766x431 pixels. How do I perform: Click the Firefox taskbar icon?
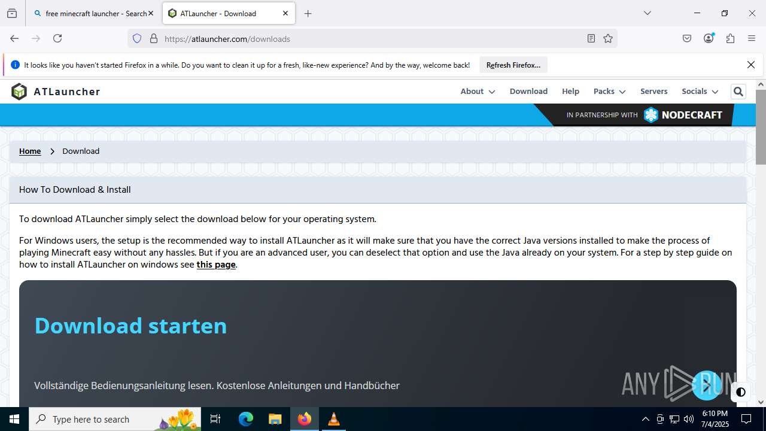pos(305,419)
